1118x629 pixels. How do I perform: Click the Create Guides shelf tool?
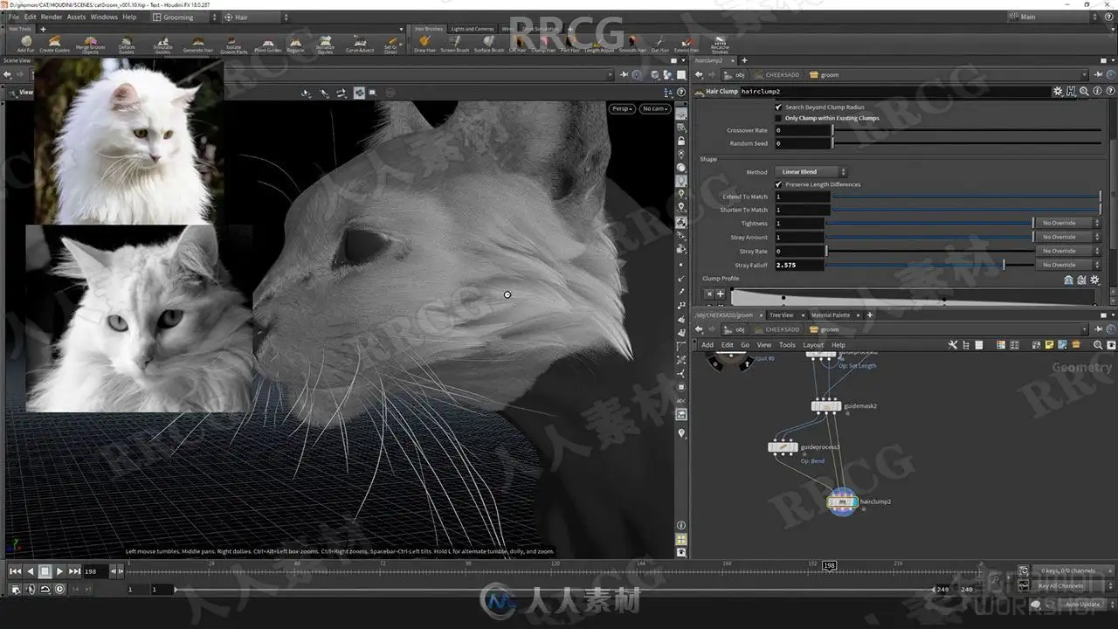54,44
